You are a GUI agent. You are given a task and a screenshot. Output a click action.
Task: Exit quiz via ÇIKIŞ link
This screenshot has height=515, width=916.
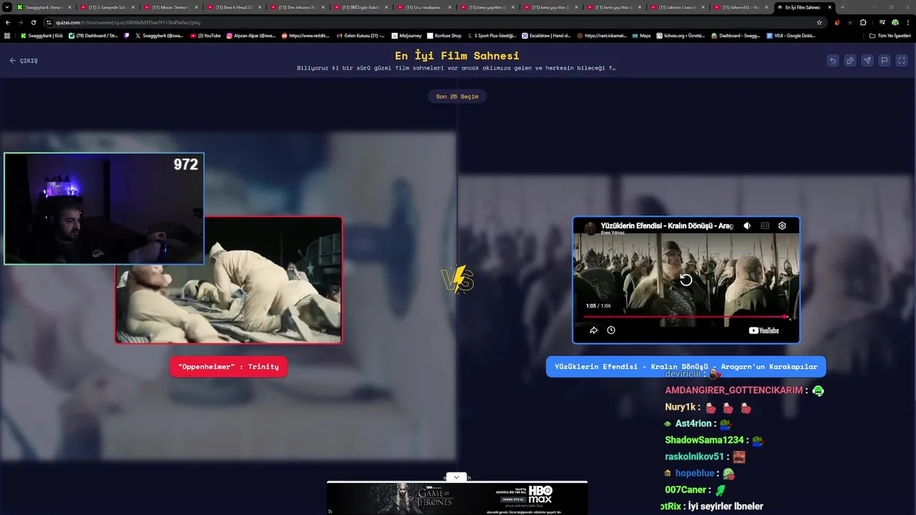click(24, 61)
